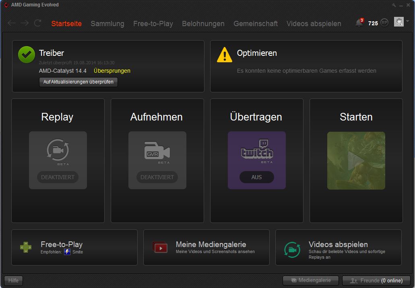Open the Freunde (0 online) button
The image size is (415, 288).
(376, 280)
